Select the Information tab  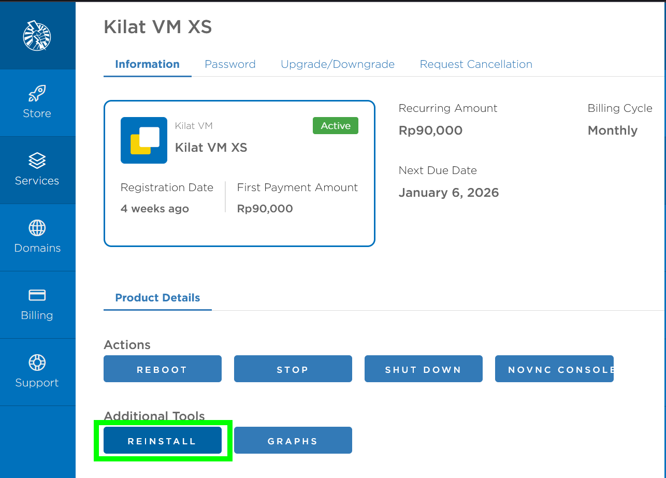tap(147, 64)
